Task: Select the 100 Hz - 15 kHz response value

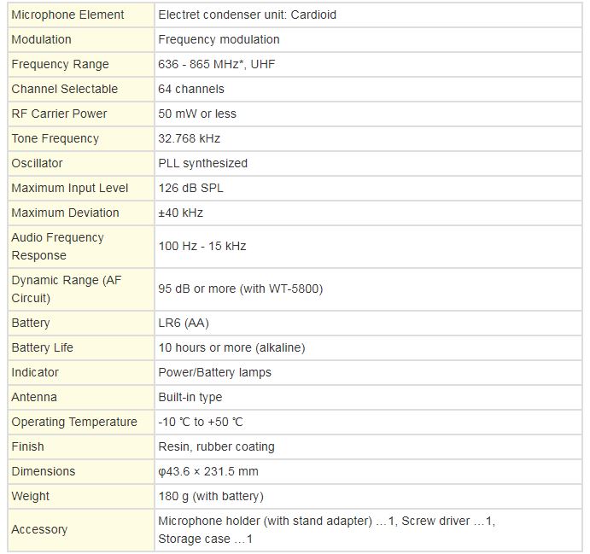Action: coord(202,247)
